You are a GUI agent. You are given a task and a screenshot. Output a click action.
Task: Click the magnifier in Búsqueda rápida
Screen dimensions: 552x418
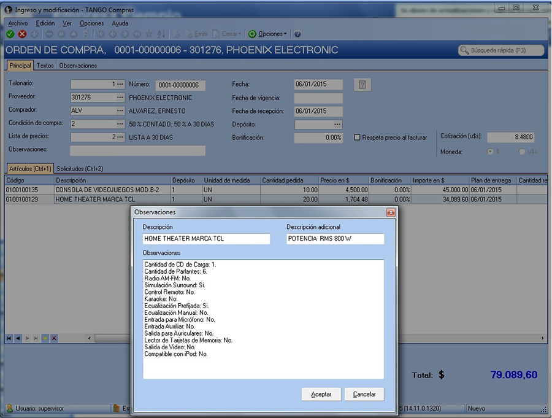click(x=464, y=50)
